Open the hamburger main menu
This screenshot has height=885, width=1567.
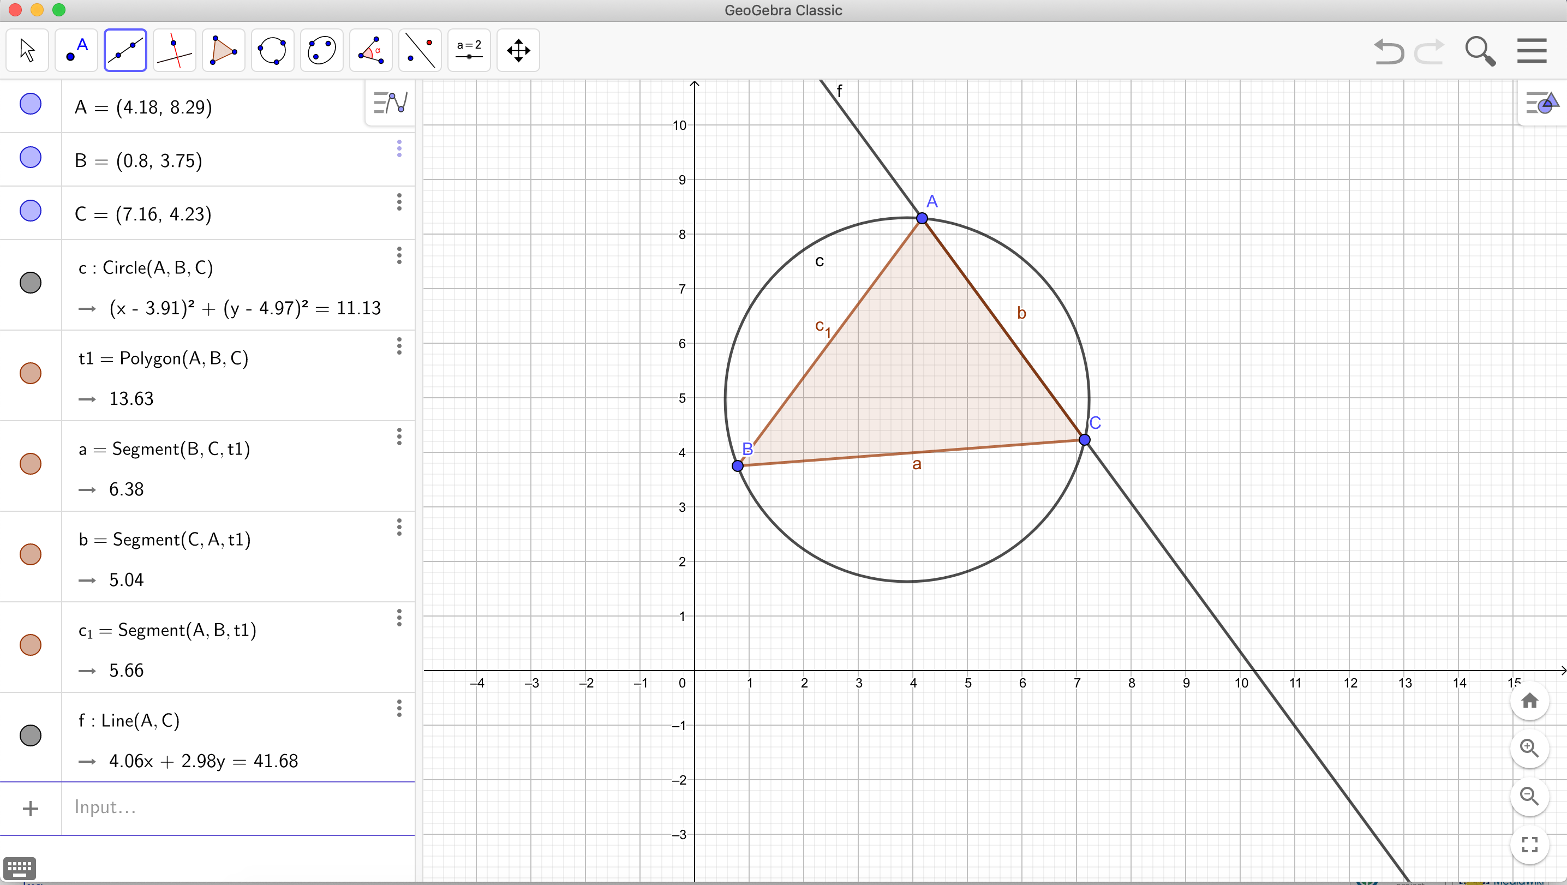(x=1531, y=51)
